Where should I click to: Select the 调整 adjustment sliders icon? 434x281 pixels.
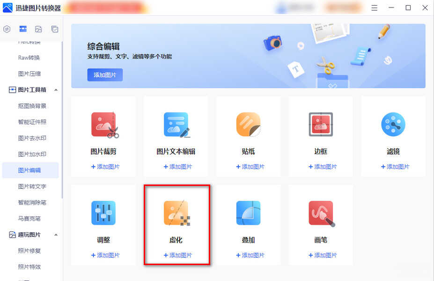[x=103, y=213]
